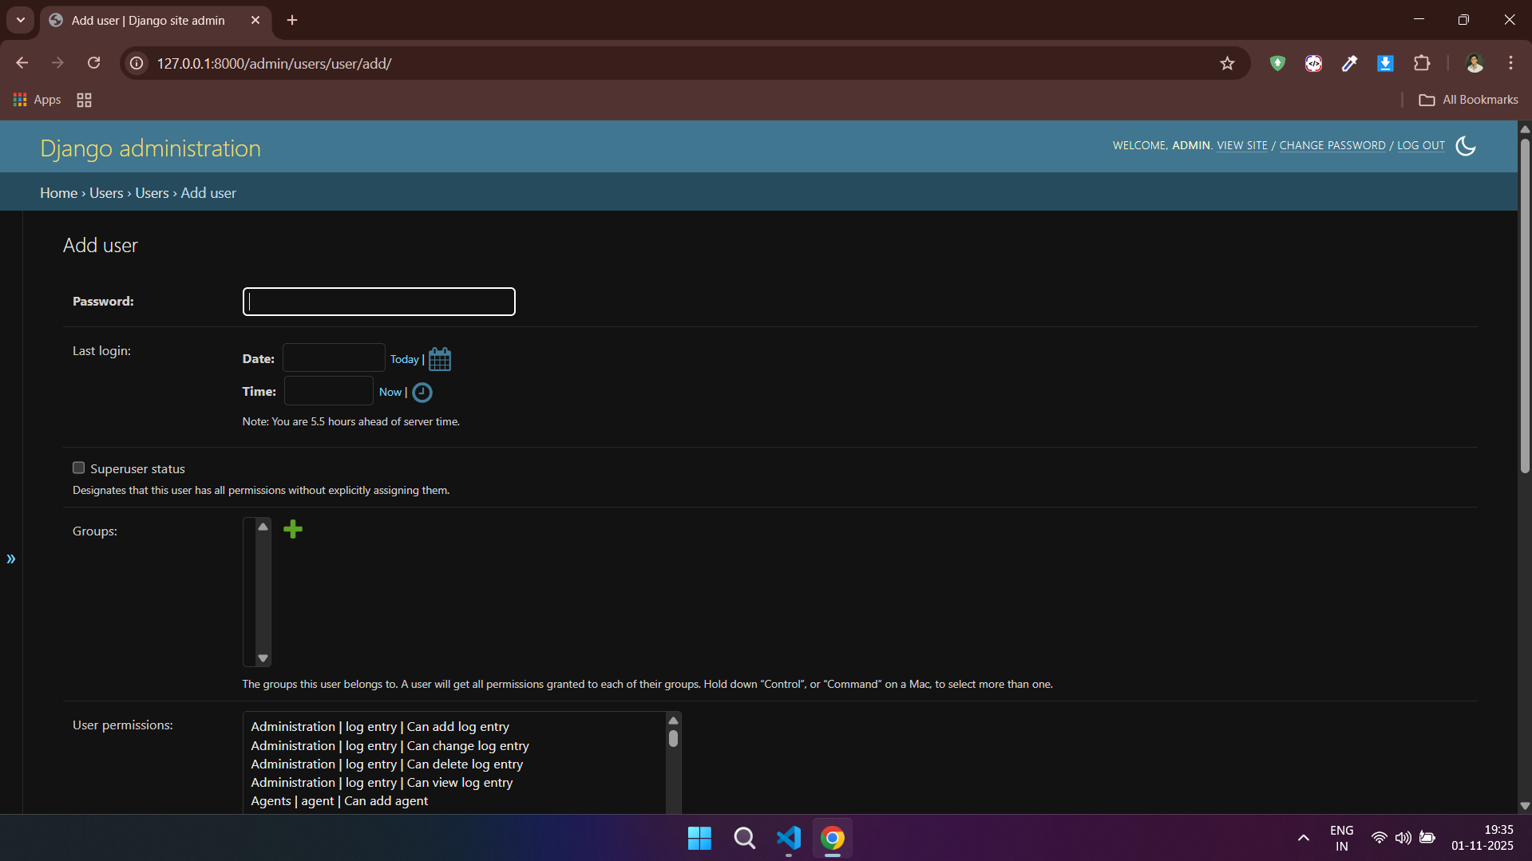
Task: Select 'Agents | agent | Can add agent'
Action: 339,801
